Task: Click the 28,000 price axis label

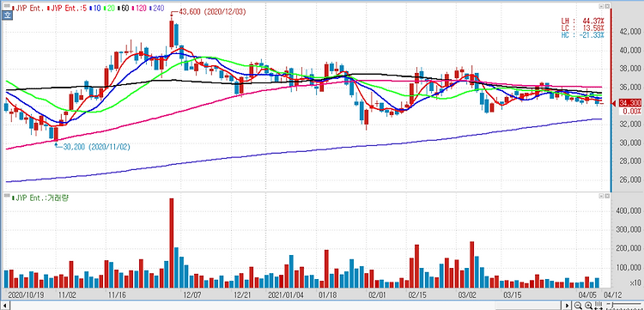Action: click(629, 161)
